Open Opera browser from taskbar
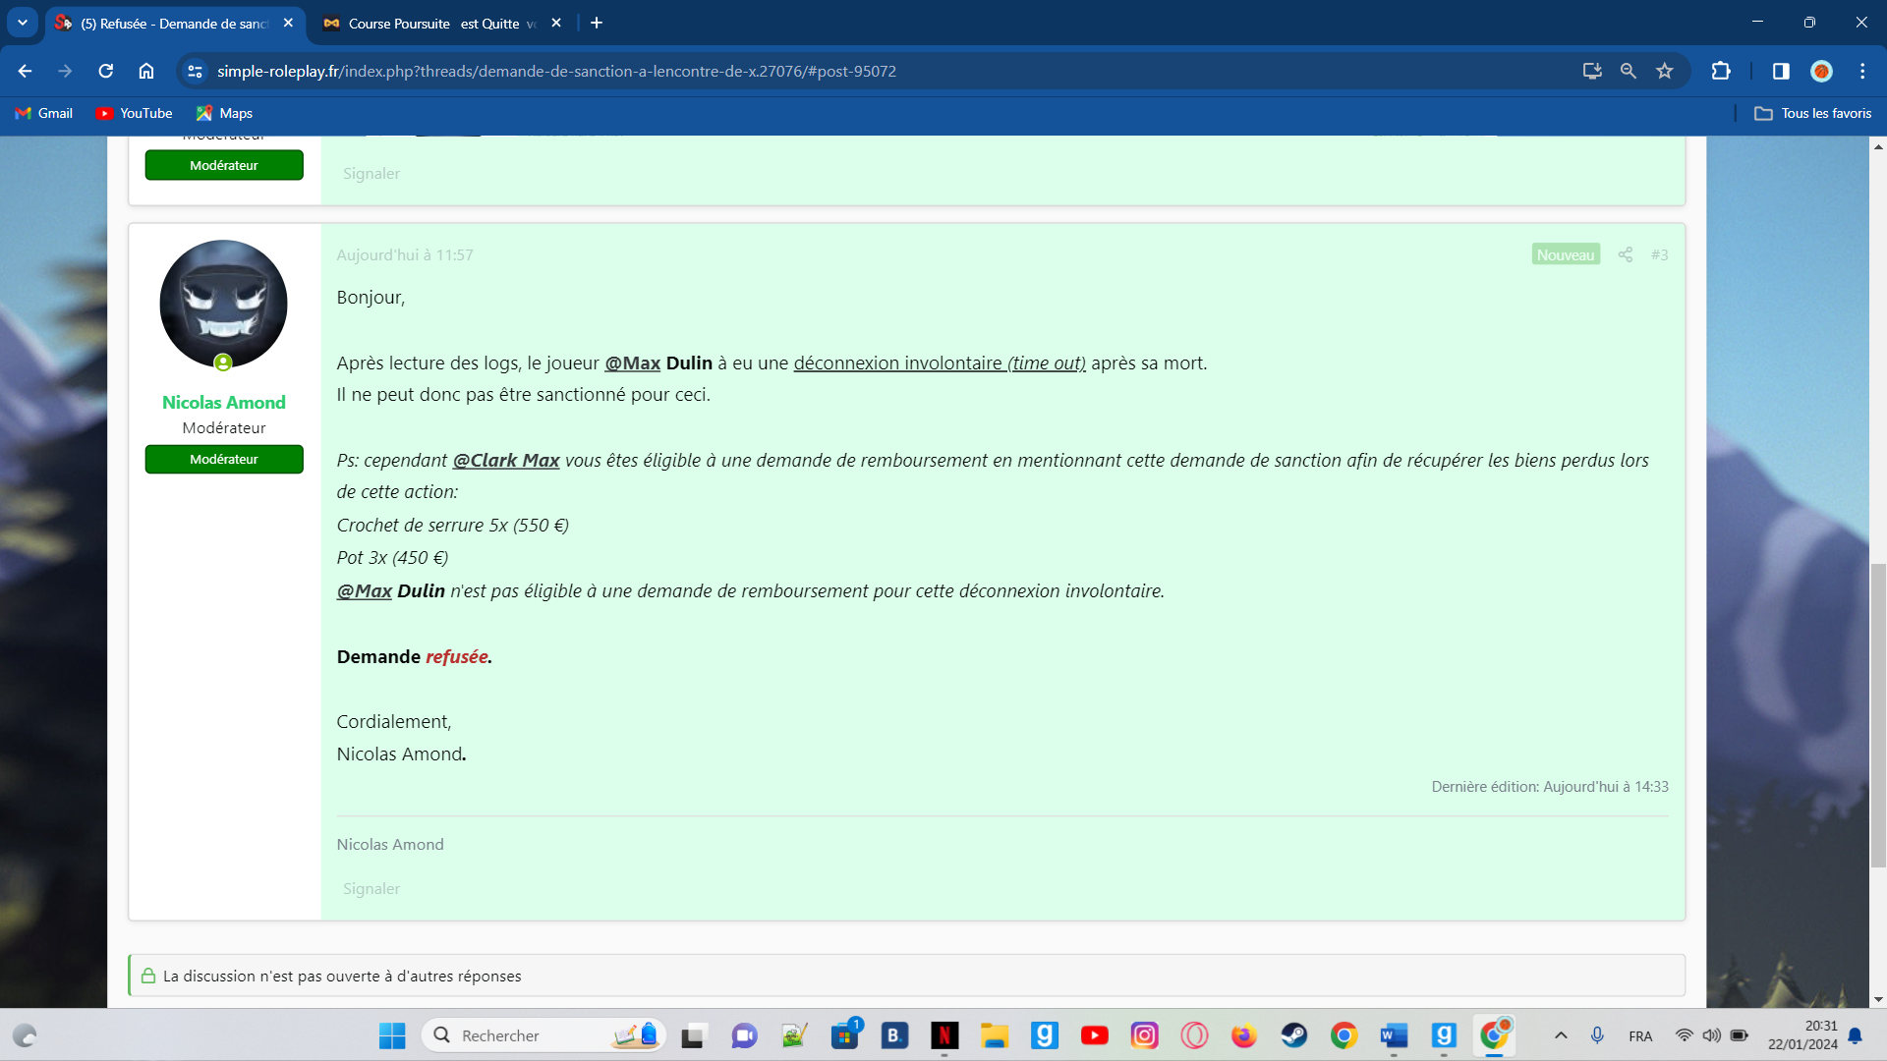Viewport: 1887px width, 1061px height. 1194,1035
